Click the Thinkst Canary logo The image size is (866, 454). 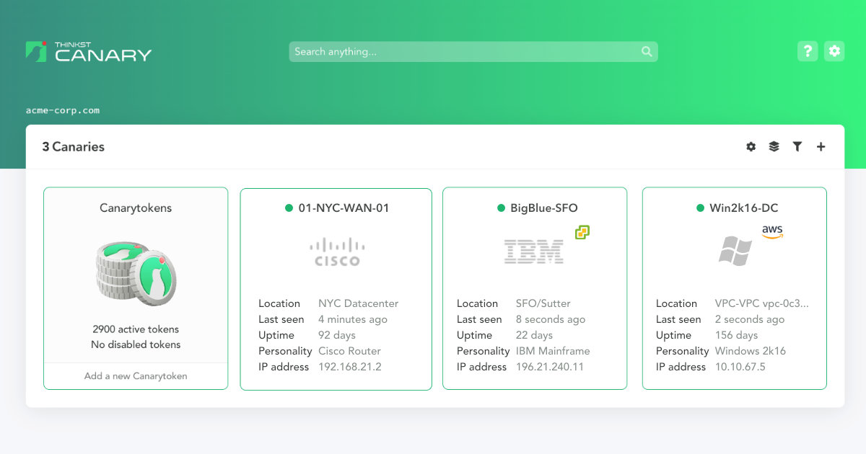[x=89, y=51]
